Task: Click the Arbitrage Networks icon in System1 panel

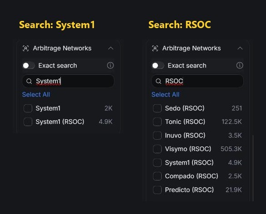Action: 25,49
